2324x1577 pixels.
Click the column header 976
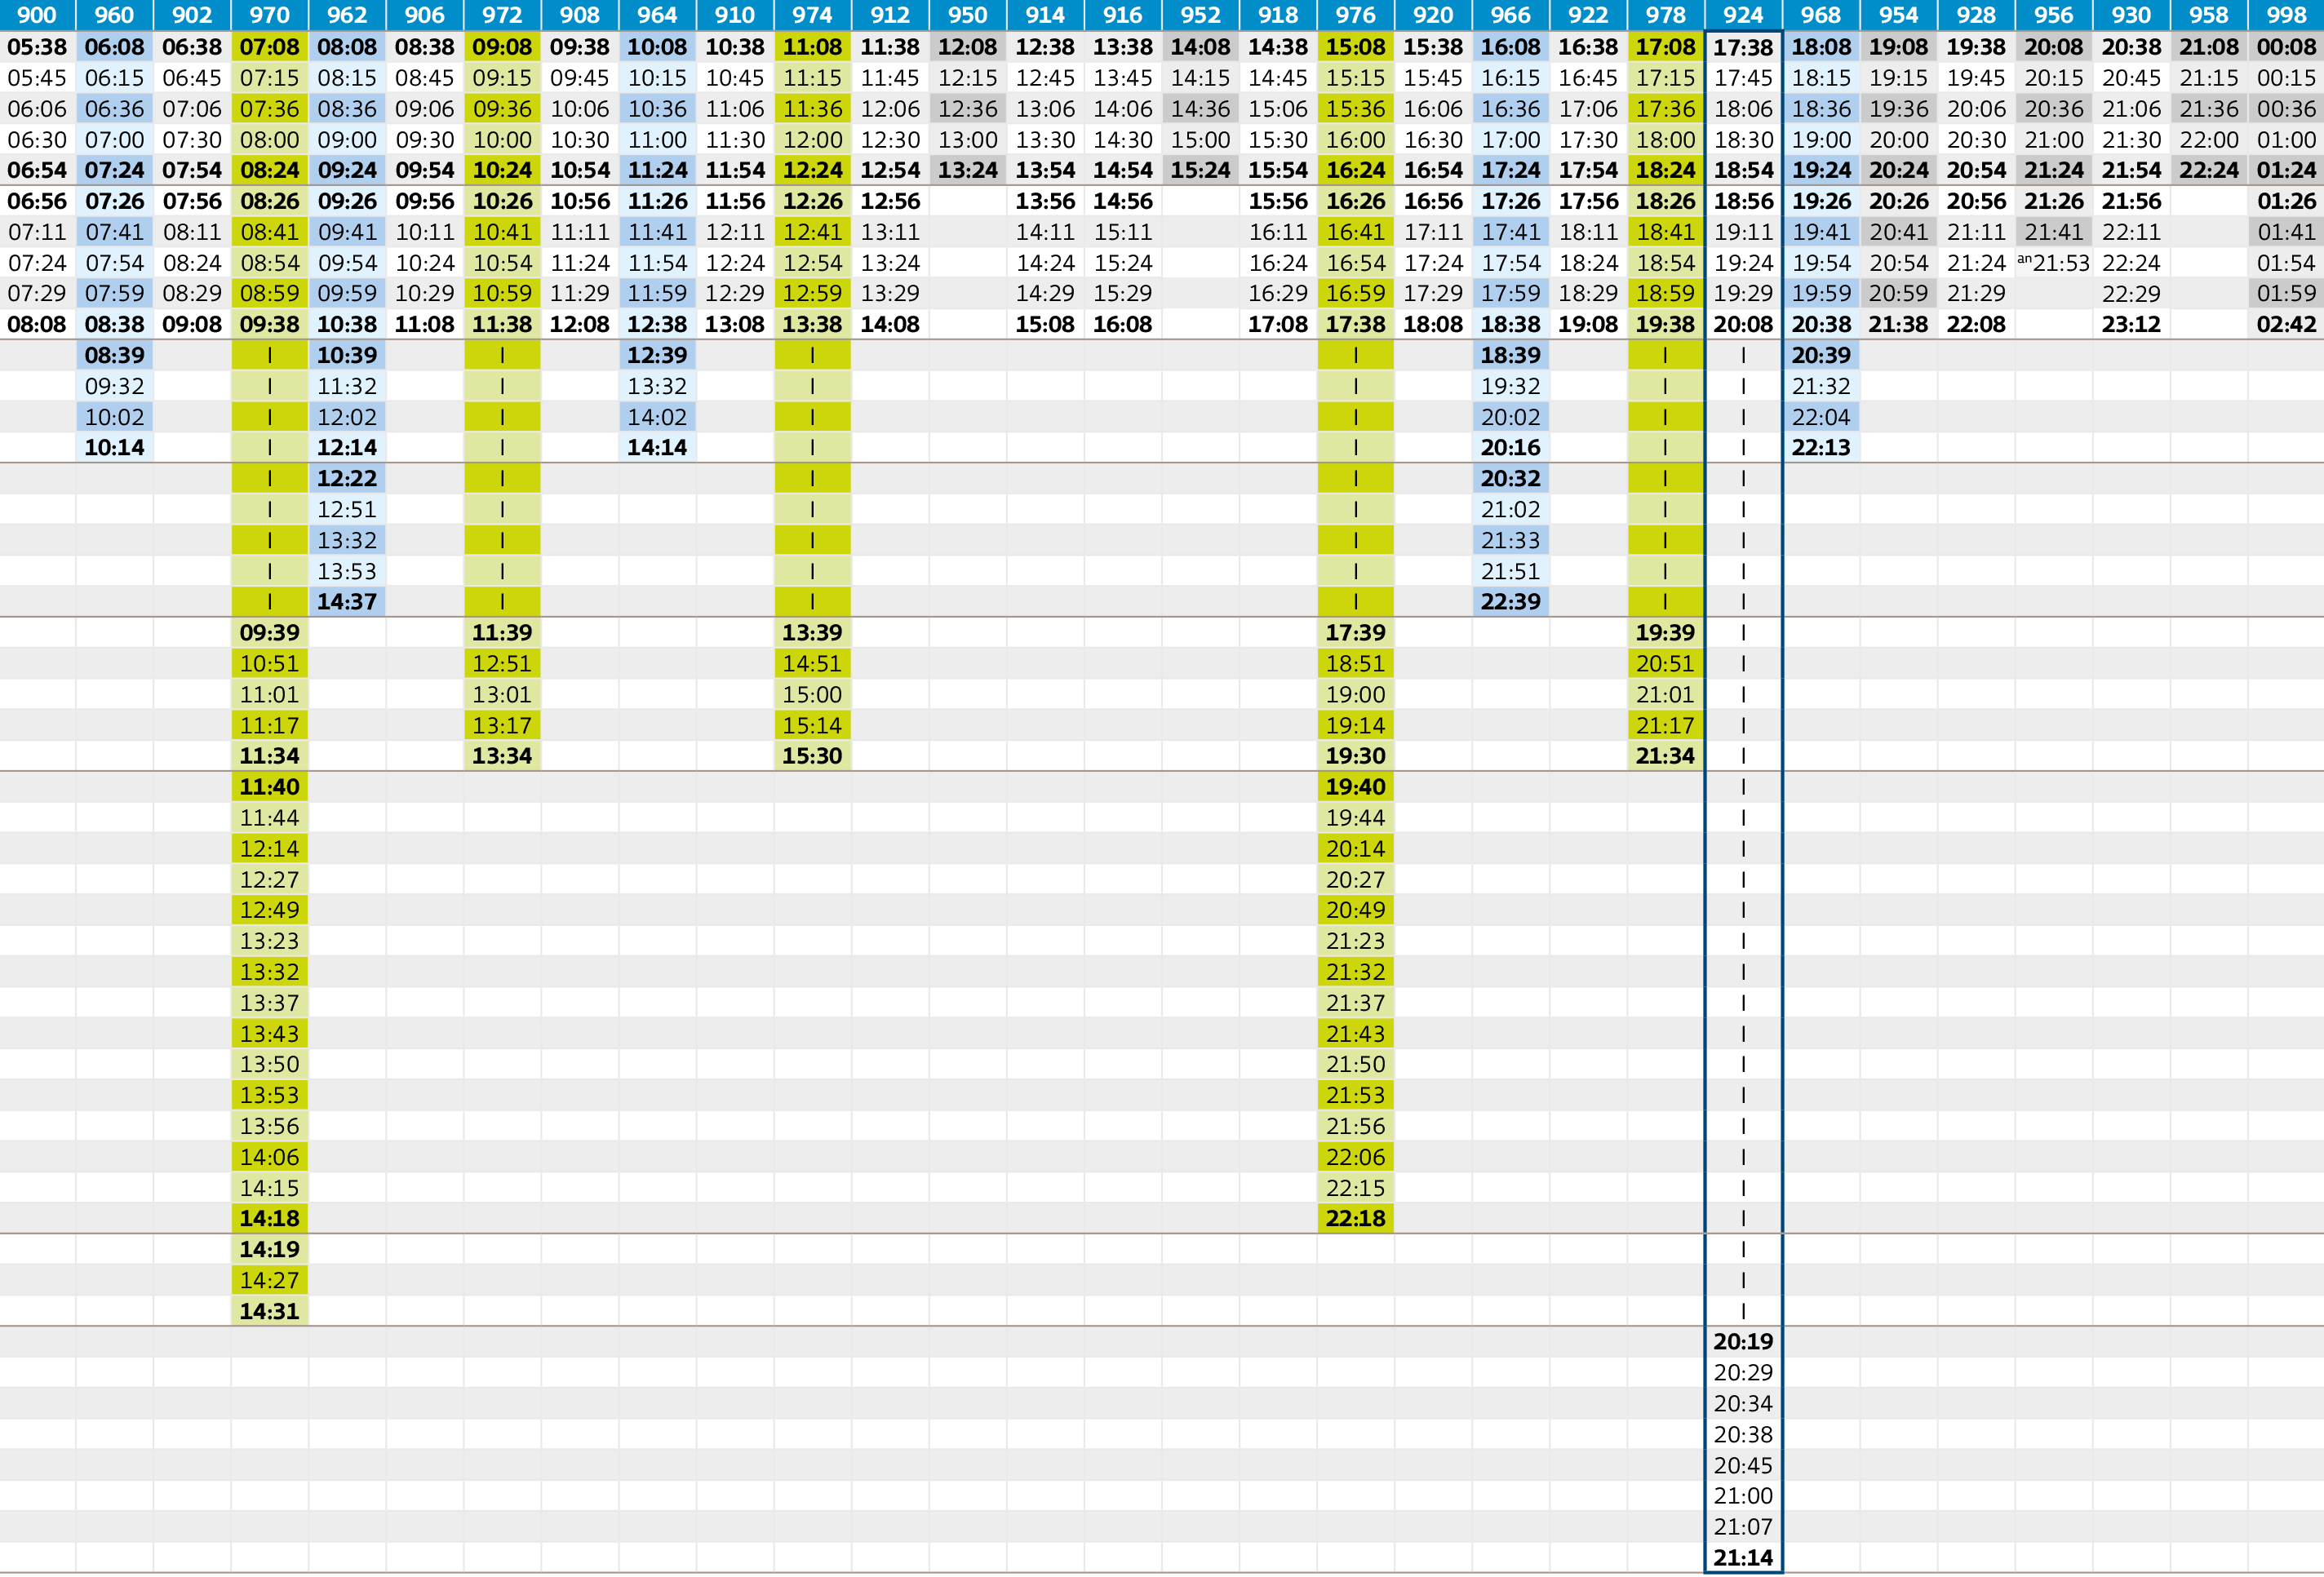1356,15
